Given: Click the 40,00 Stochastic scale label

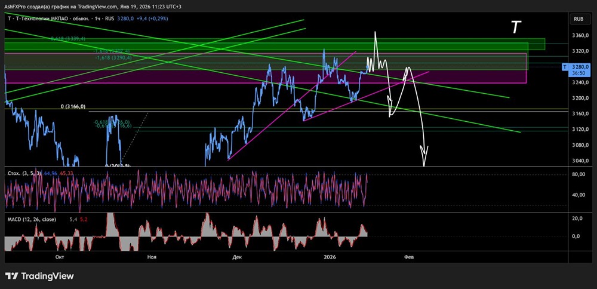Looking at the screenshot, I should (x=580, y=195).
